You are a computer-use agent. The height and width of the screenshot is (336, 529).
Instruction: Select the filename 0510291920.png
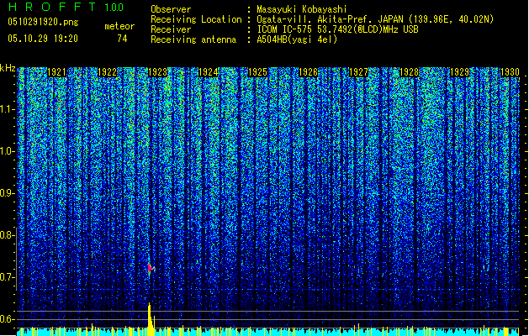[43, 22]
